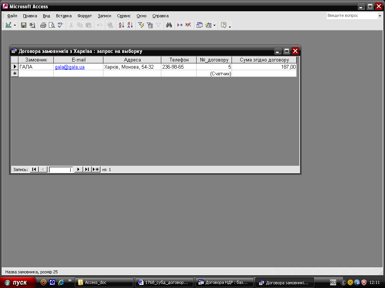
Task: Click the (Счетчик) cell in new row
Action: [214, 73]
